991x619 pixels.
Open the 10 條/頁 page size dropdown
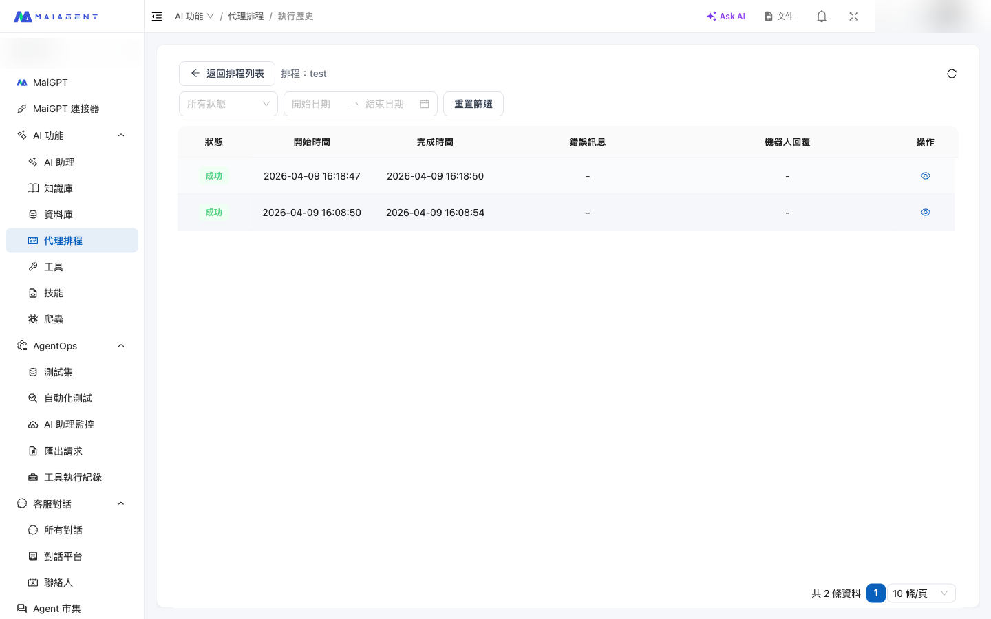click(x=921, y=594)
